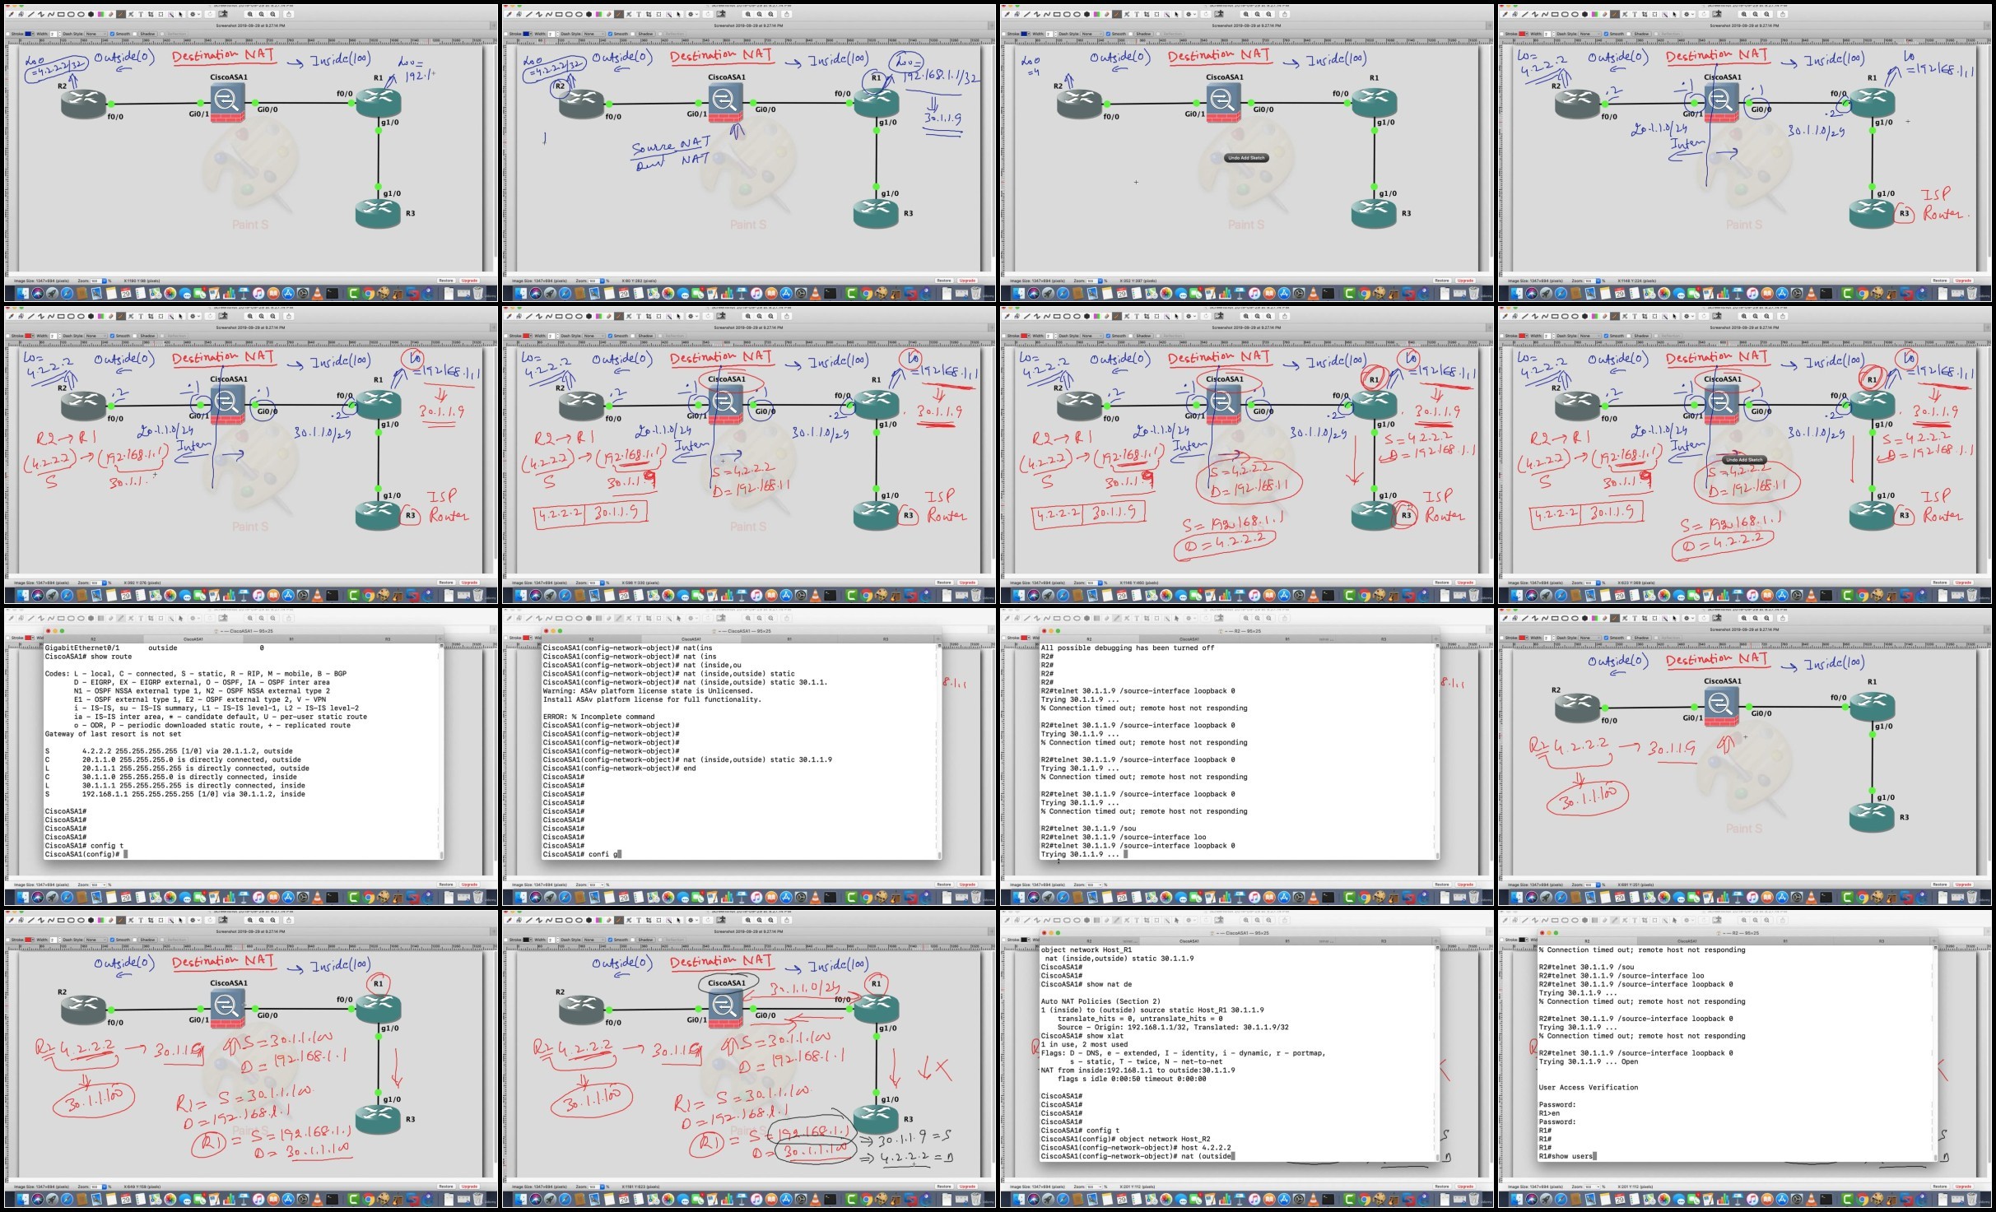1996x1212 pixels.
Task: Pick the Eraser tool in top-left frame toolbar
Action: pyautogui.click(x=111, y=14)
